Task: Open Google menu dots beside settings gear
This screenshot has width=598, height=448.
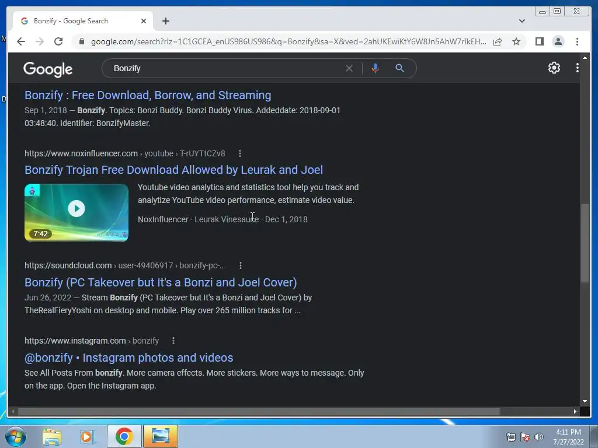Action: click(578, 68)
